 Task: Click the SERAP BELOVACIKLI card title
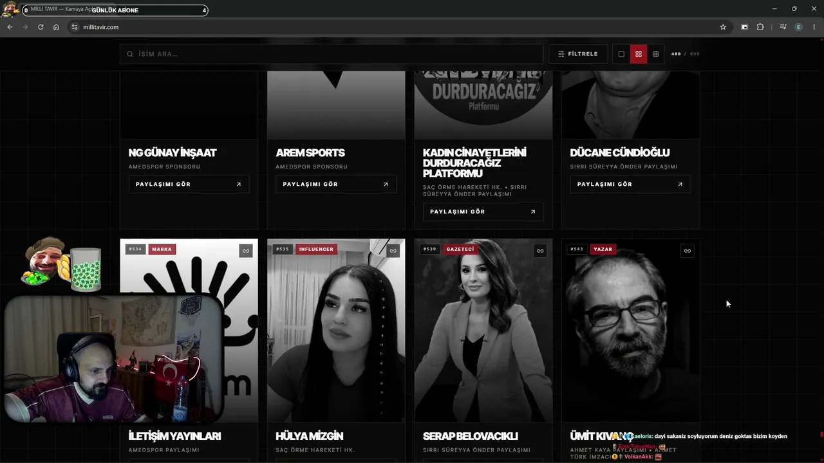click(471, 436)
